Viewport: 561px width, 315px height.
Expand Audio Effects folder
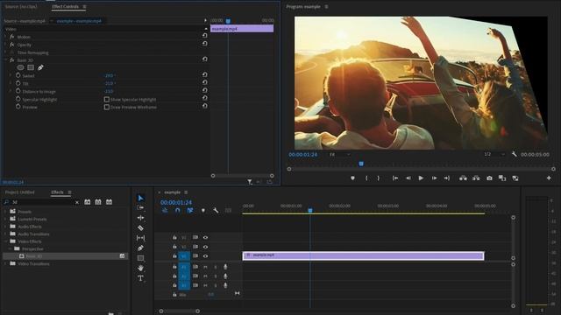[x=5, y=227]
